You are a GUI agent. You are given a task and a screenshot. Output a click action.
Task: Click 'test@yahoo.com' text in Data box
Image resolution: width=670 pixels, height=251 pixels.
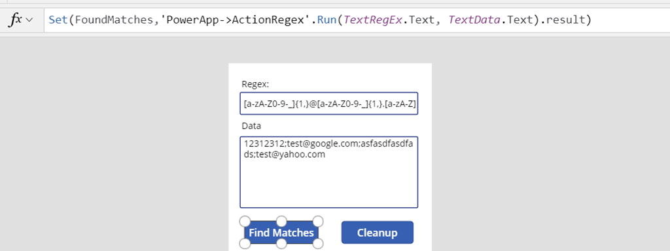(x=291, y=155)
